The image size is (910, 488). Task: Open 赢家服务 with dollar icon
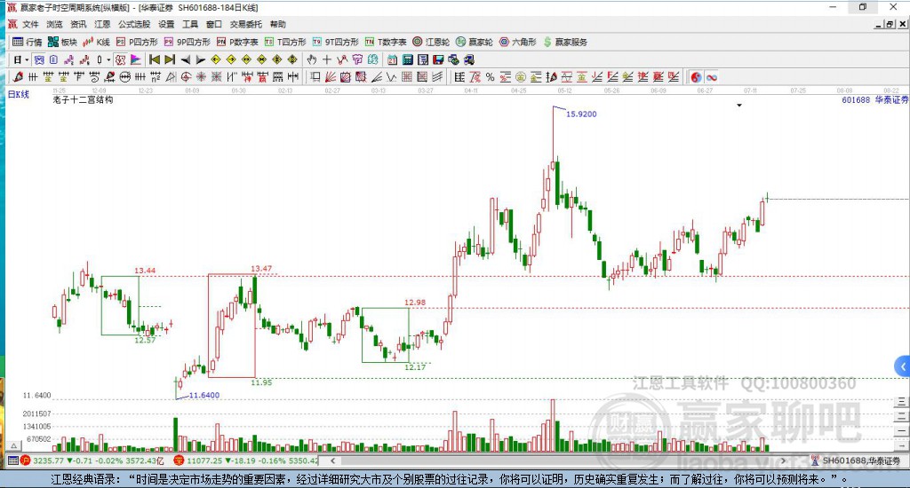tap(565, 42)
